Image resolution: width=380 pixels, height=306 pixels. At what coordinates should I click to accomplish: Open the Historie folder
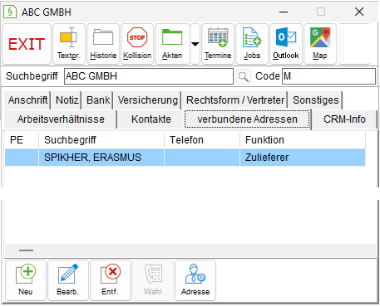point(103,44)
